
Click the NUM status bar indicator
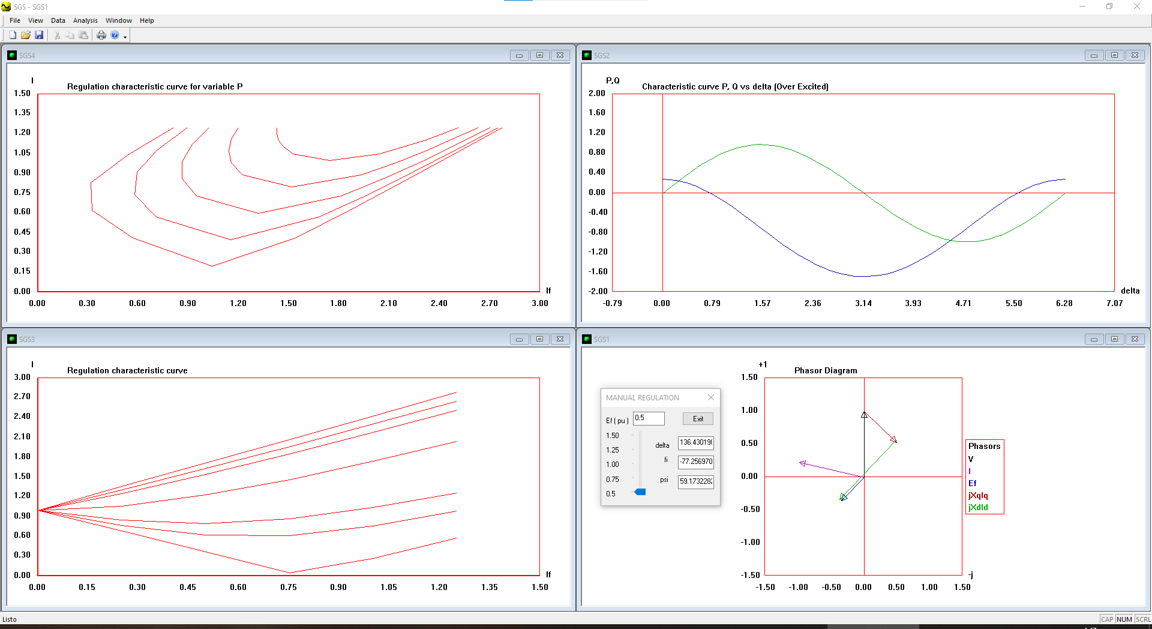tap(1124, 619)
